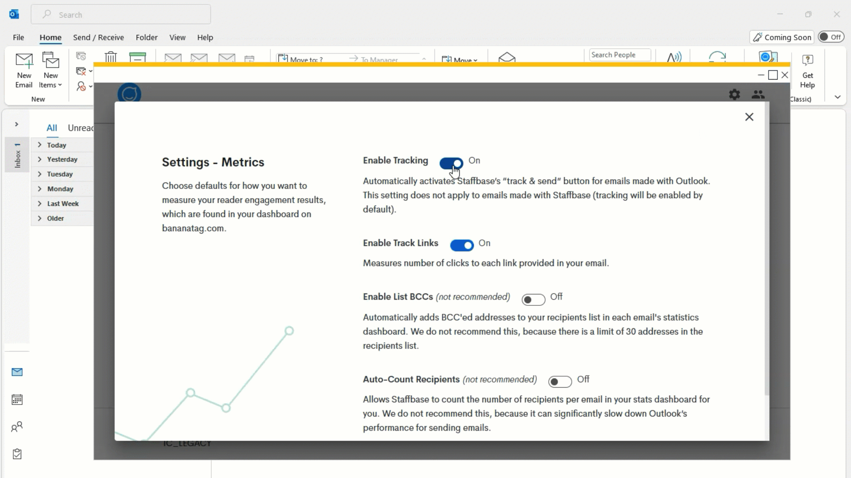851x478 pixels.
Task: Open the Send / Receive ribbon tab
Action: (x=98, y=38)
